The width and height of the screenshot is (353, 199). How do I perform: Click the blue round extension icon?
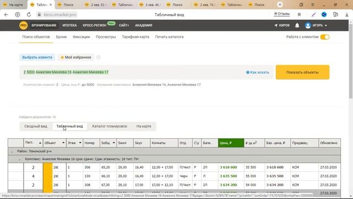(324, 15)
